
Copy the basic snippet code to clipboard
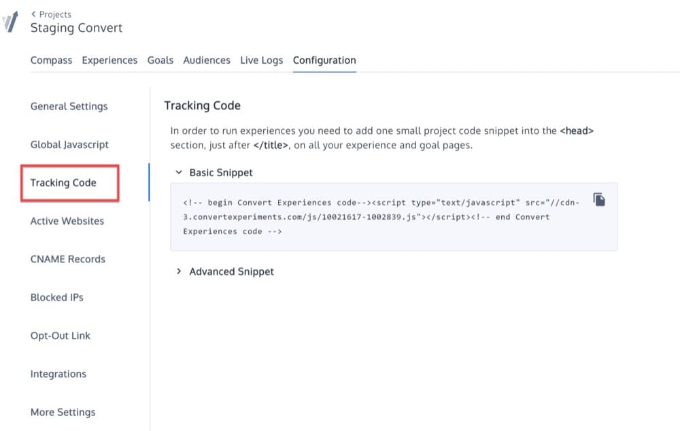click(599, 200)
